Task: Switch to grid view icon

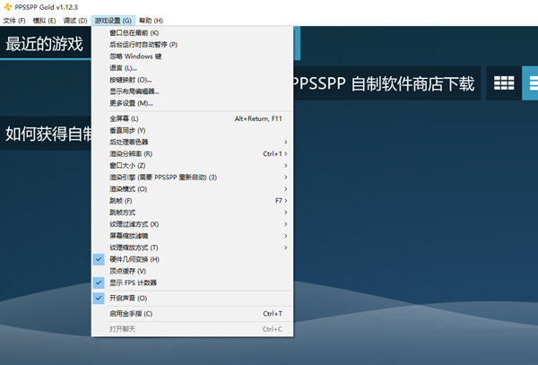Action: 504,83
